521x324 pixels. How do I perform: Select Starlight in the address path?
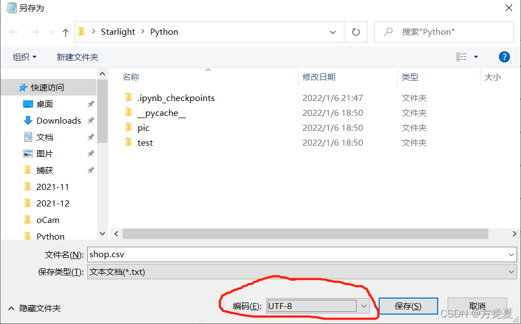pyautogui.click(x=118, y=32)
